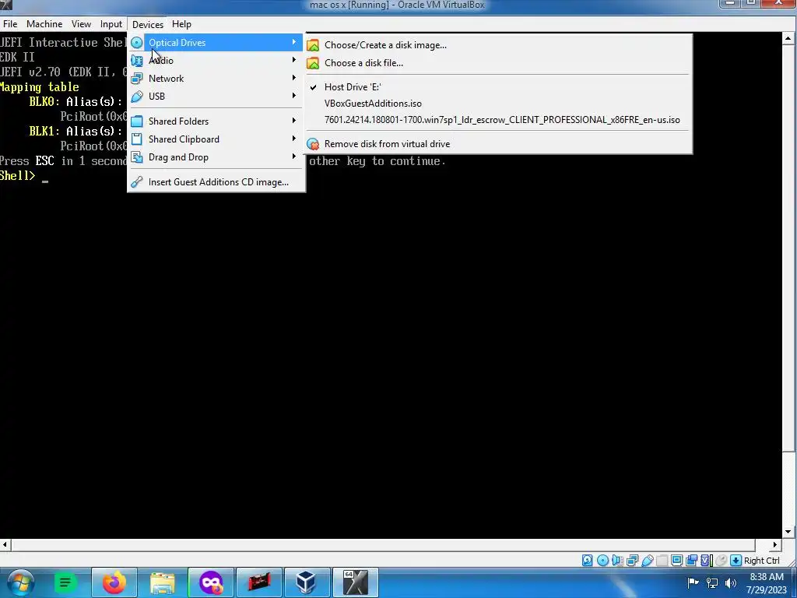Click the horizontal scrollbar left arrow

[x=5, y=544]
